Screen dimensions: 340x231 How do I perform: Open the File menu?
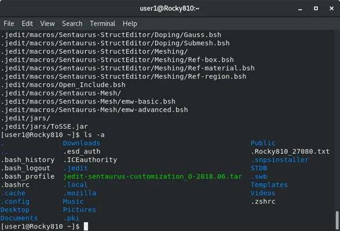coord(9,23)
